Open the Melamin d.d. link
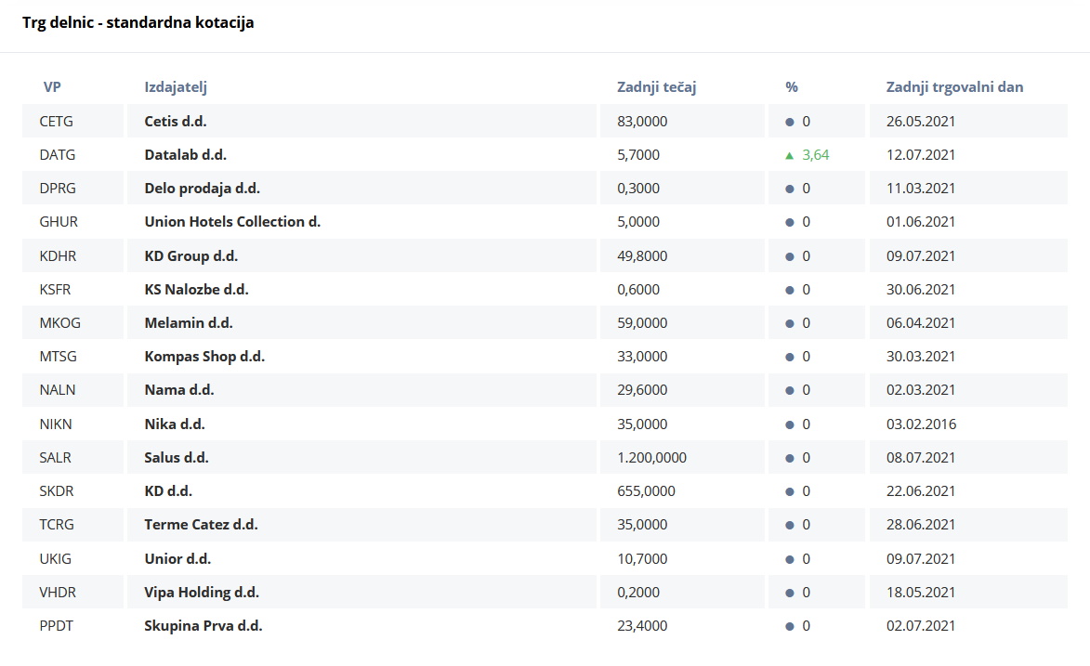1090x666 pixels. [189, 322]
